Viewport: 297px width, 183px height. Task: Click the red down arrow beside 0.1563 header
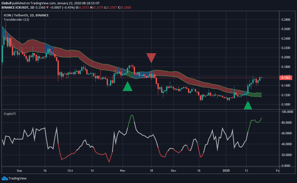click(x=47, y=8)
